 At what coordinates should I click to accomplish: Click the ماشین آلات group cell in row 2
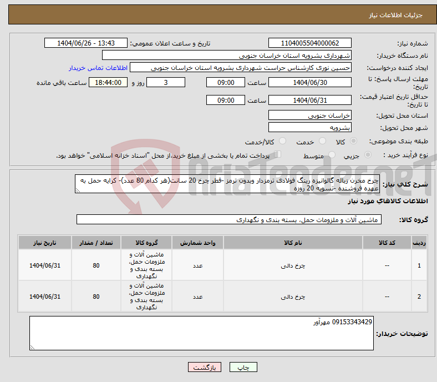pos(146,296)
